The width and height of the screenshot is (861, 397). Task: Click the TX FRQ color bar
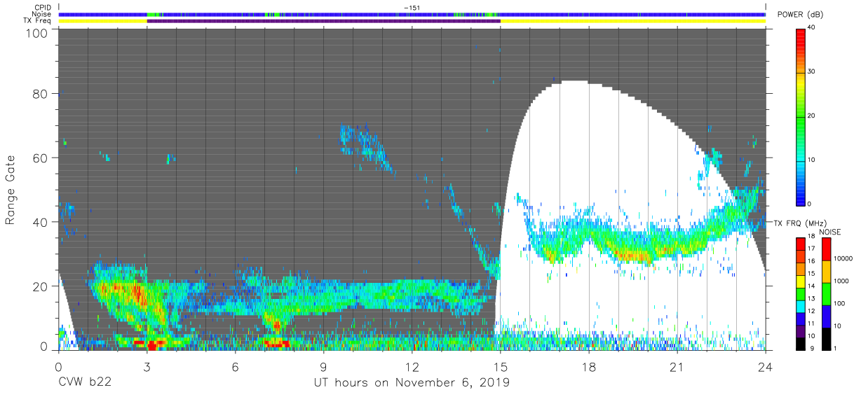coord(801,293)
